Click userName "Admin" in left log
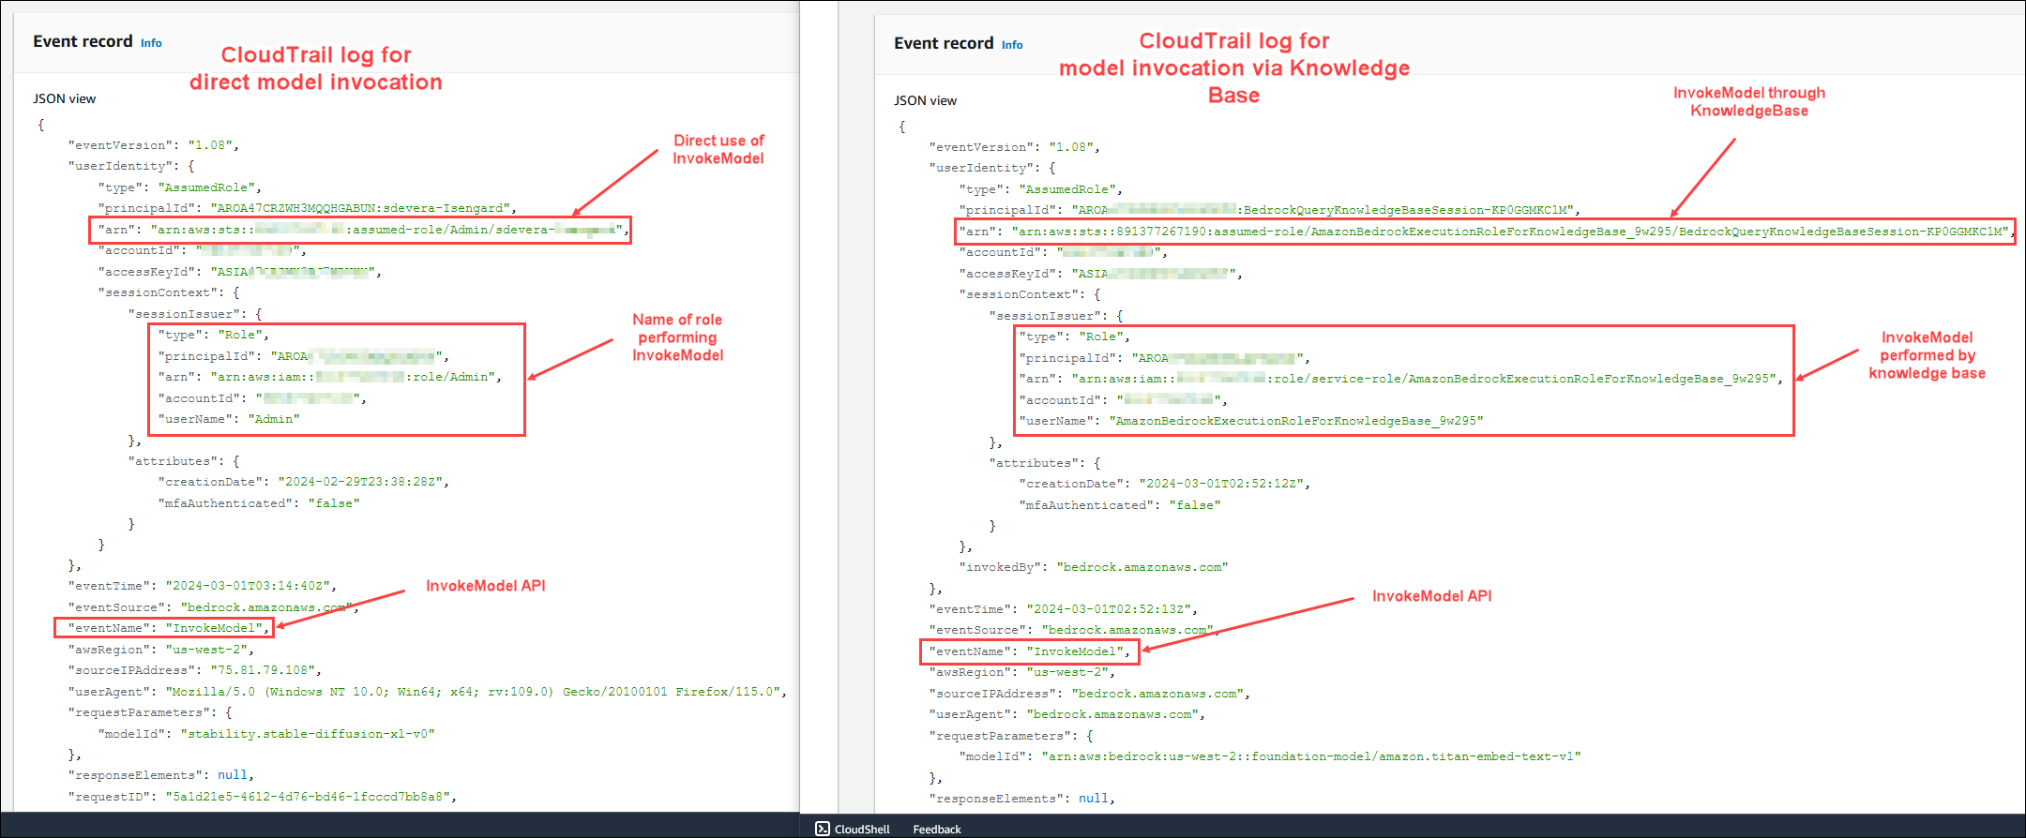Image resolution: width=2026 pixels, height=838 pixels. click(x=274, y=419)
